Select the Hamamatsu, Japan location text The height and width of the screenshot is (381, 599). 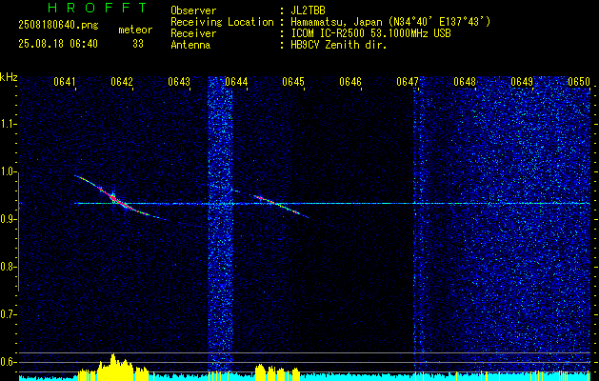click(390, 22)
